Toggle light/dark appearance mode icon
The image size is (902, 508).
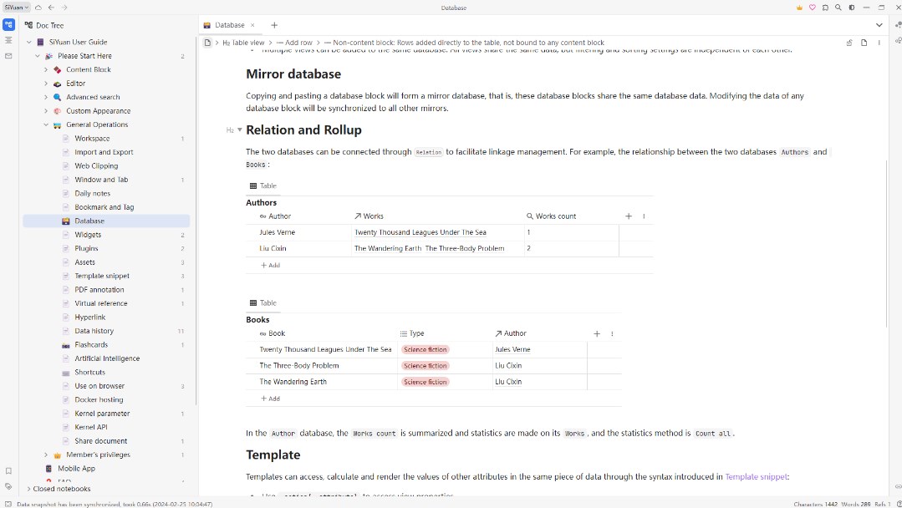tap(852, 8)
